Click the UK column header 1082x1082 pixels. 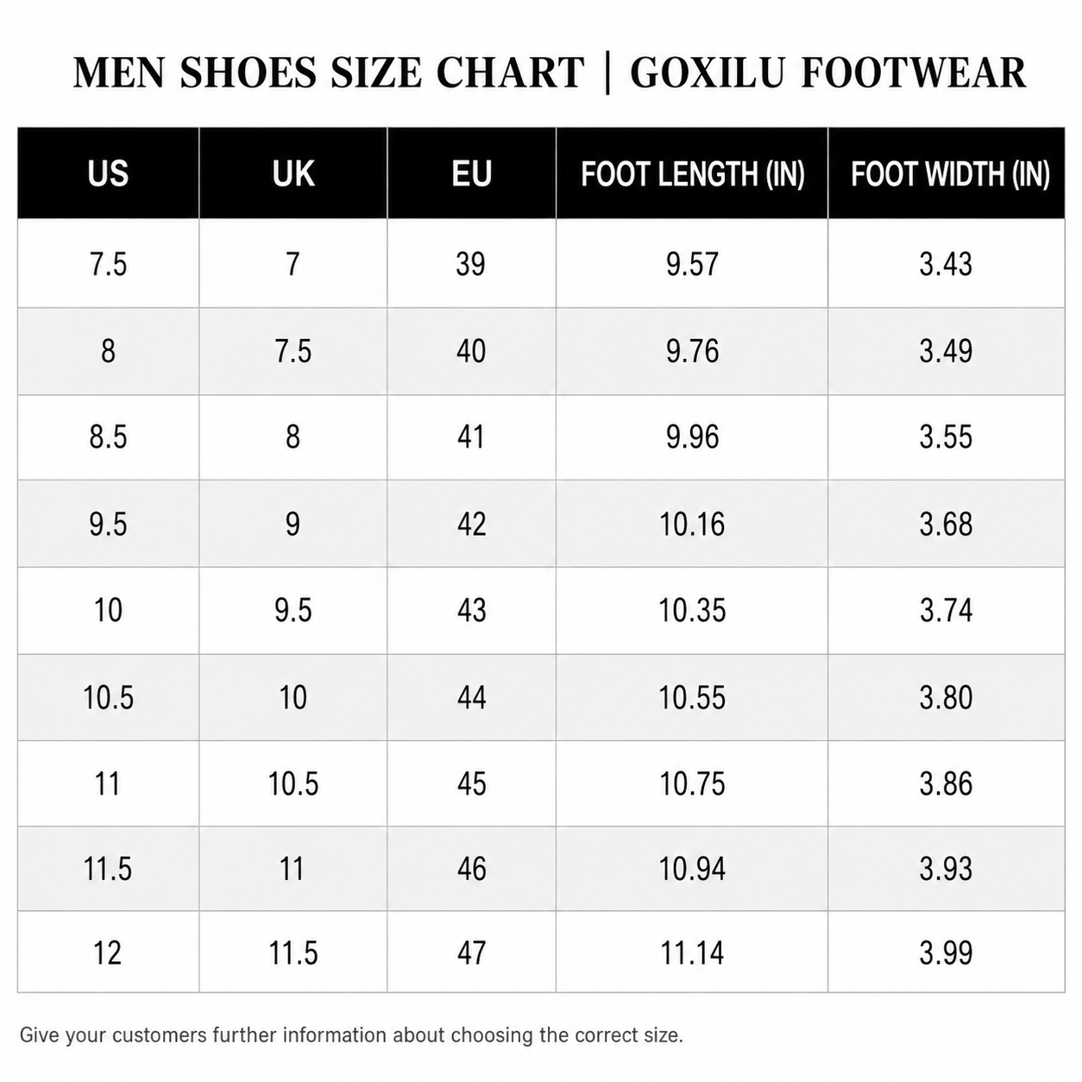(x=293, y=173)
